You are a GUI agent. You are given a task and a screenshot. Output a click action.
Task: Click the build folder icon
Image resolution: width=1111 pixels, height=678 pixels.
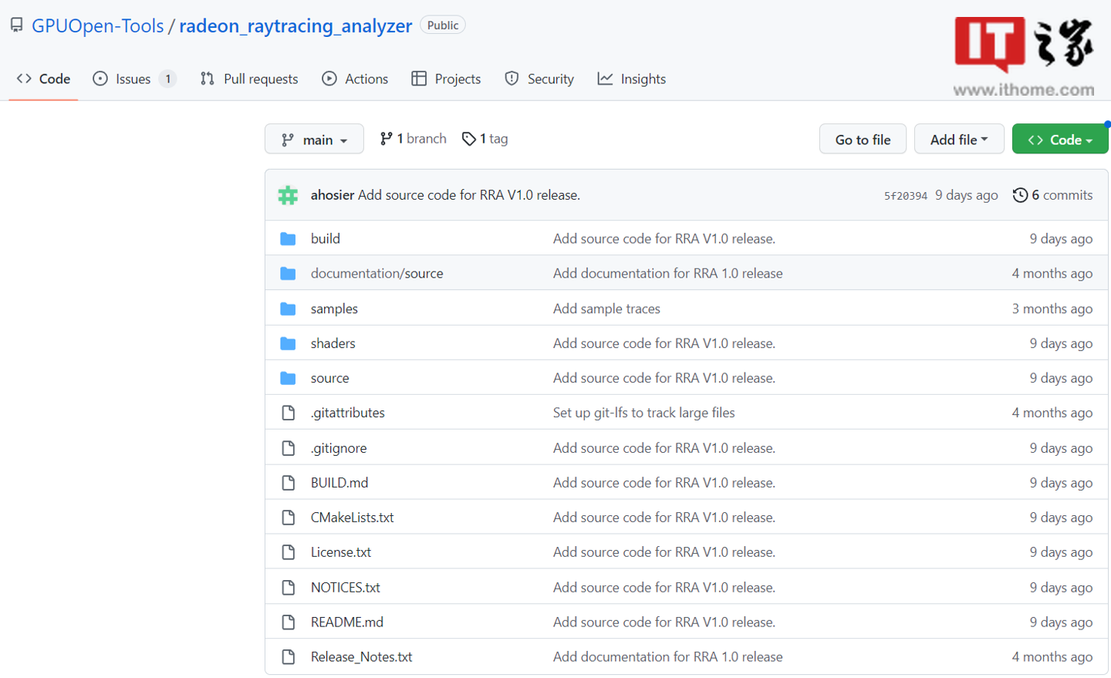point(288,239)
